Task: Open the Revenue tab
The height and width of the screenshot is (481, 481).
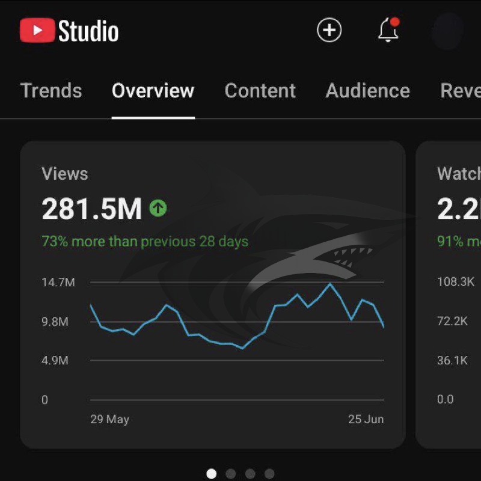Action: point(461,91)
